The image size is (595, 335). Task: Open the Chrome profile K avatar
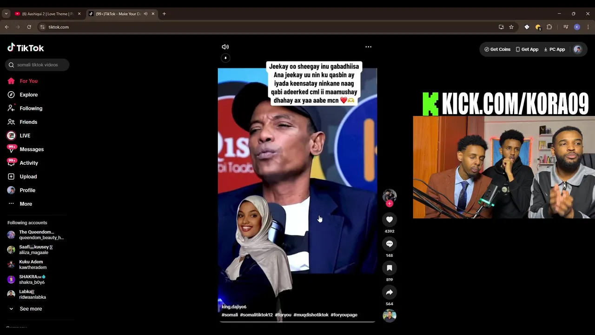[577, 27]
